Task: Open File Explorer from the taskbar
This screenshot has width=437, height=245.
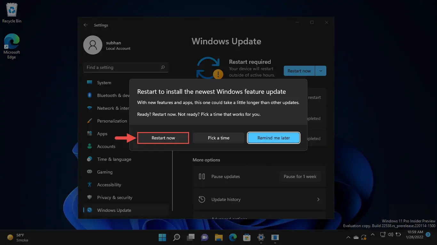Action: coord(219,237)
